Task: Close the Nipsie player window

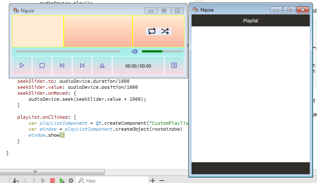Action: click(x=177, y=11)
